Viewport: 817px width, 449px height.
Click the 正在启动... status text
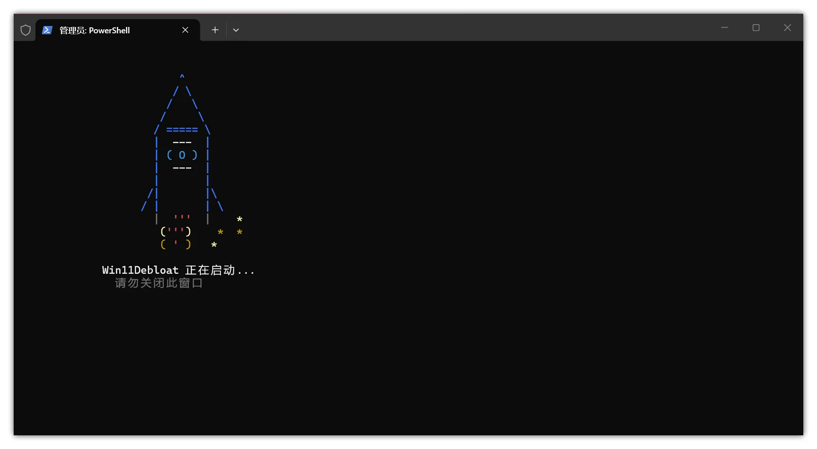click(x=220, y=270)
